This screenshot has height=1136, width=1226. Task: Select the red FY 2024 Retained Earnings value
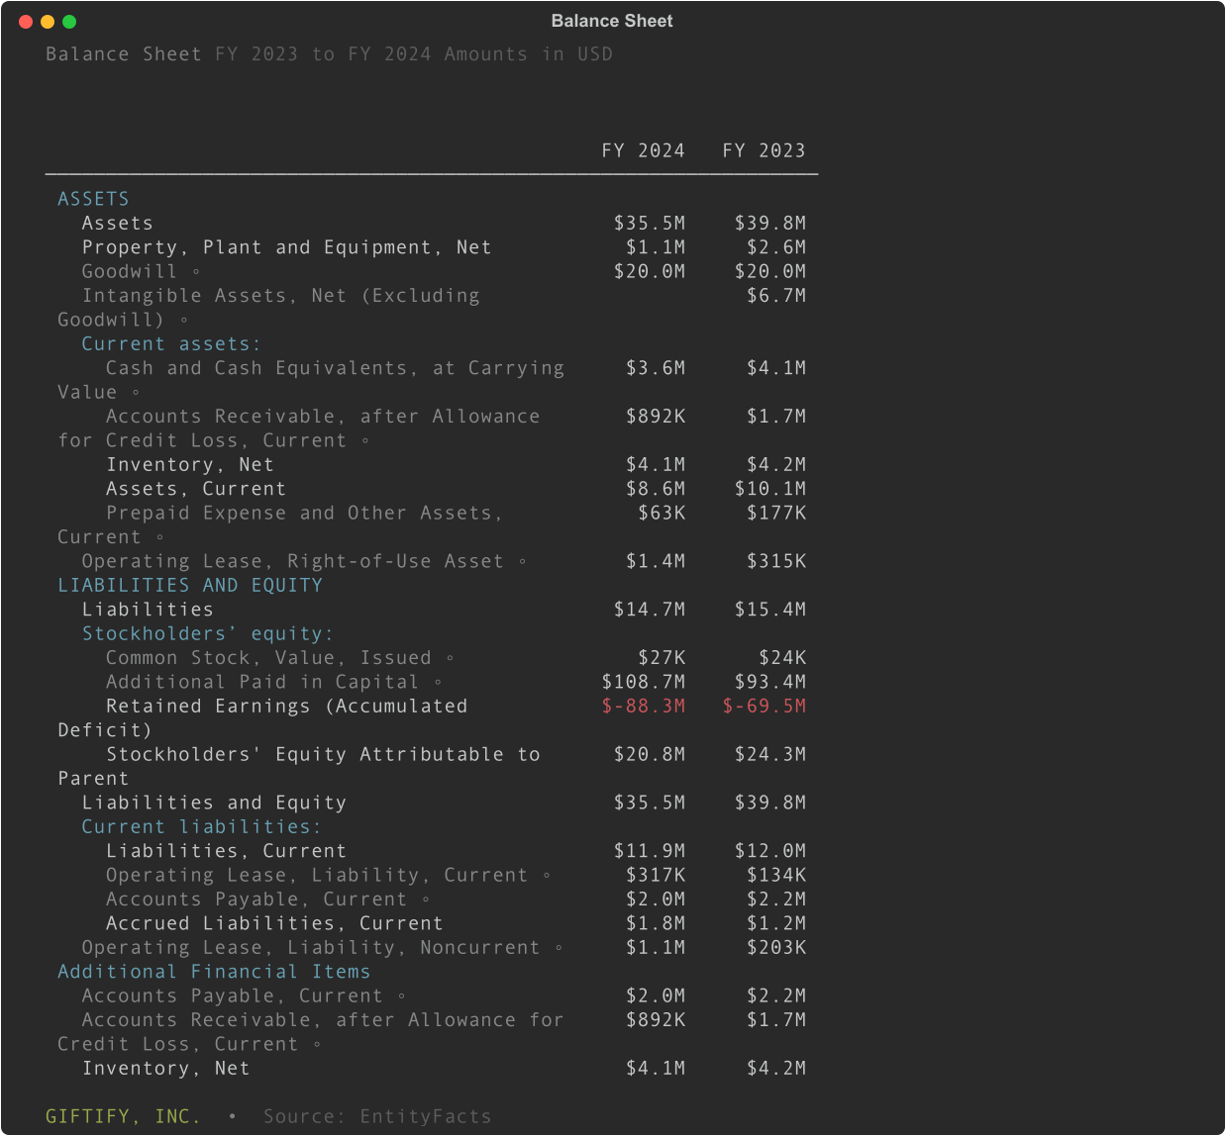643,707
